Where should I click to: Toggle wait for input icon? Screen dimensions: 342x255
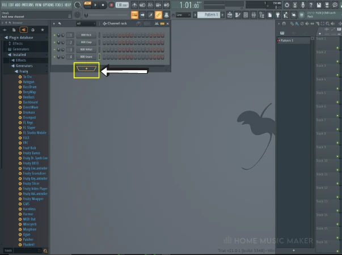142,5
